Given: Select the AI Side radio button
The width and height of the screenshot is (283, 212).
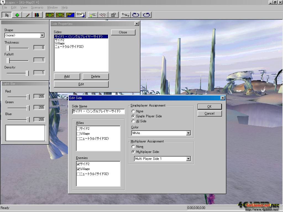Looking at the screenshot, I should pyautogui.click(x=133, y=121).
